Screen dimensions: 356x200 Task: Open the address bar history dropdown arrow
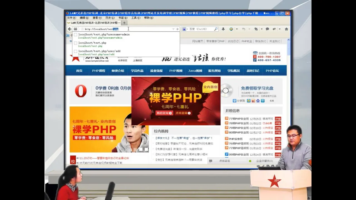tap(173, 29)
